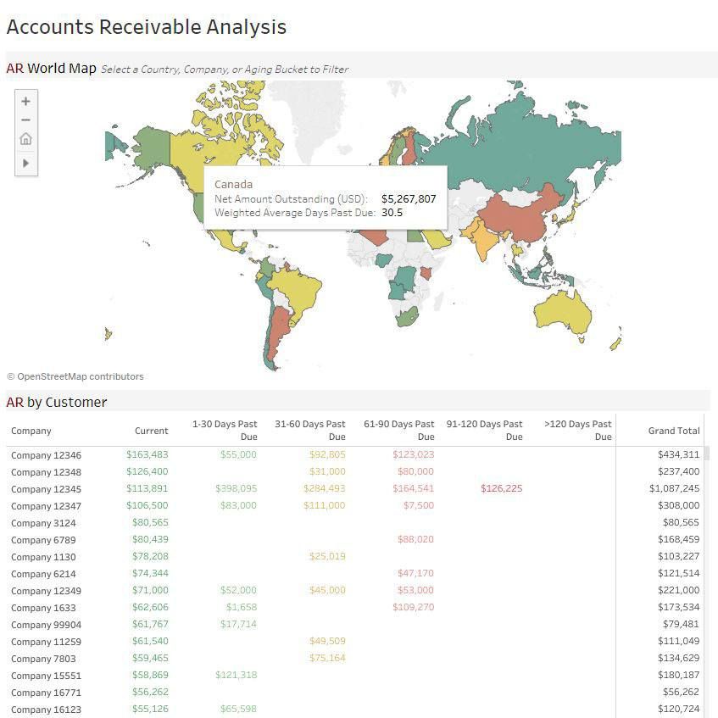
Task: Select the Current column header
Action: pyautogui.click(x=151, y=431)
